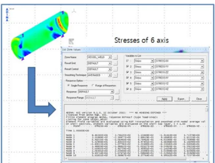Select the Node 4 row in the listing
215x163 pixels.
[133, 142]
